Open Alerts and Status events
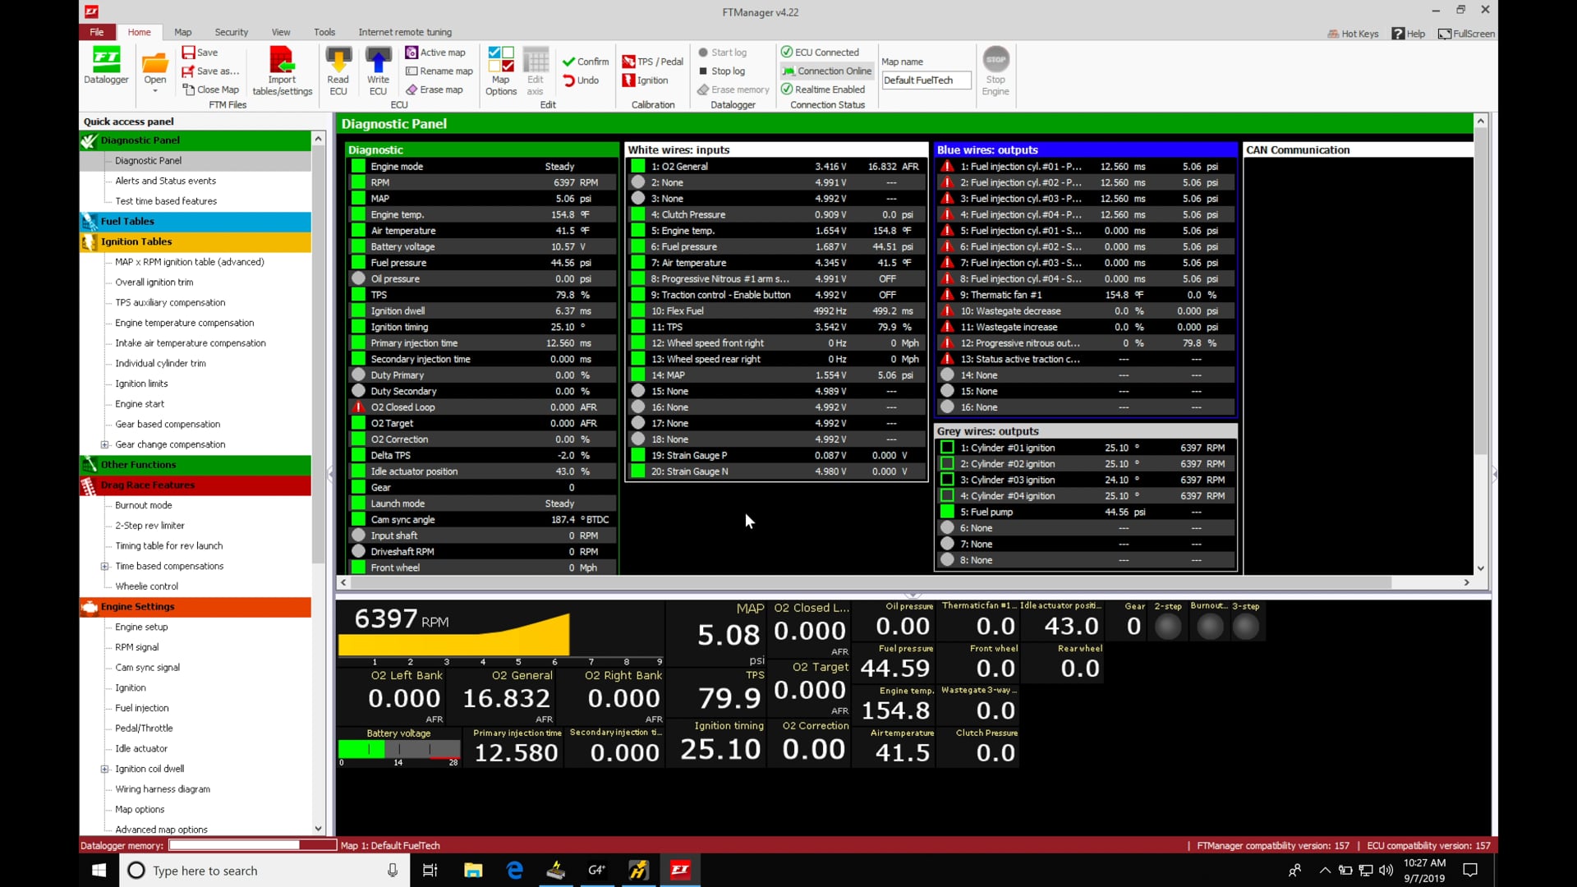Image resolution: width=1577 pixels, height=887 pixels. click(x=165, y=181)
